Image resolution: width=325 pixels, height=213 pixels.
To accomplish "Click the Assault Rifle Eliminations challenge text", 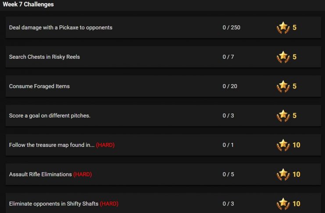I will point(40,174).
